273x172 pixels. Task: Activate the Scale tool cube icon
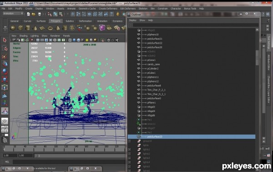tap(5, 79)
